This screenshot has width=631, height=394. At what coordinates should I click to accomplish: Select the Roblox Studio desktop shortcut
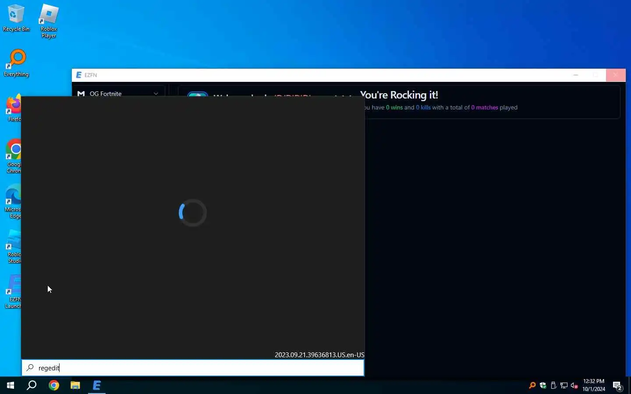(x=14, y=247)
